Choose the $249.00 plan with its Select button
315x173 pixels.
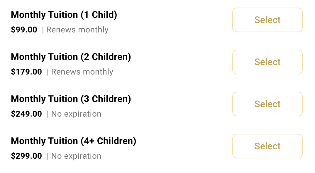click(x=267, y=104)
